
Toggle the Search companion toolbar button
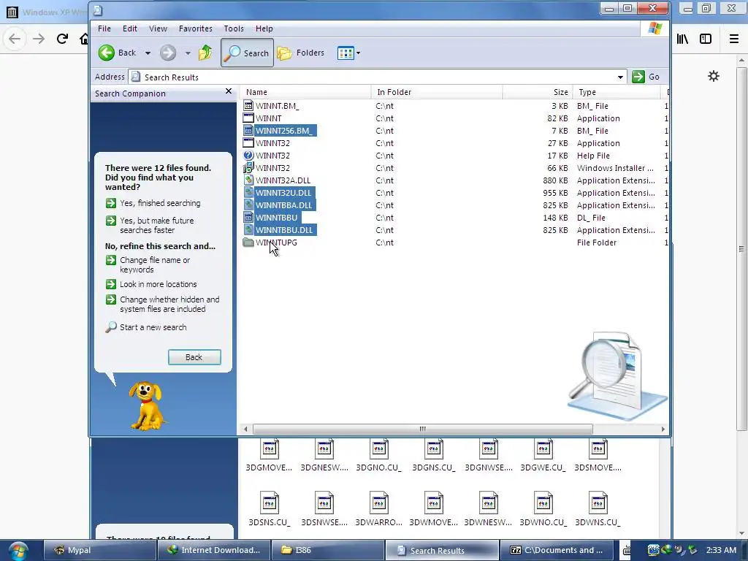tap(247, 53)
